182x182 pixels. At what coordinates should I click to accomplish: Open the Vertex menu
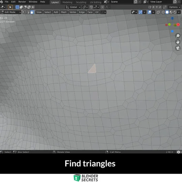coord(73,12)
